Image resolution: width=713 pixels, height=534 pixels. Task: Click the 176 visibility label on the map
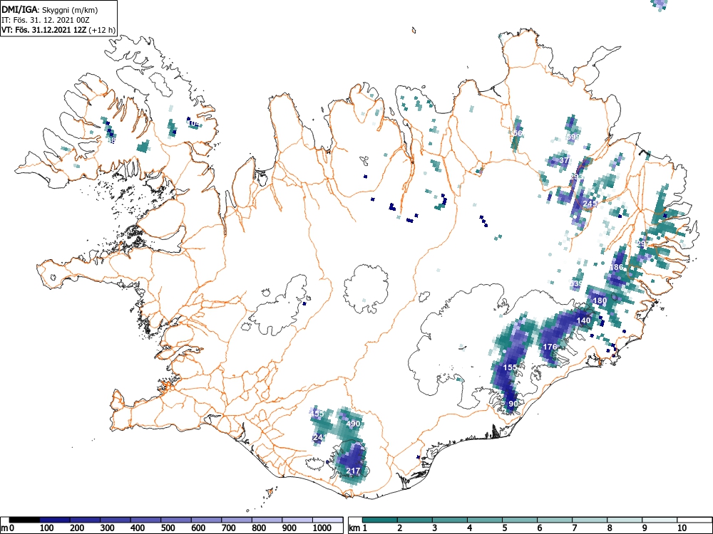point(550,347)
